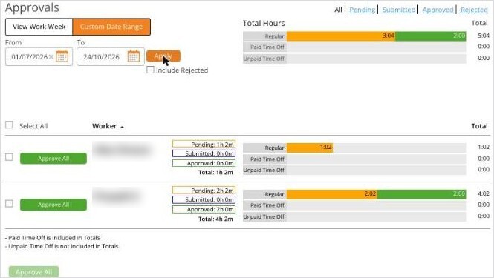Screen dimensions: 494x278
Task: Click the Total Hours heading
Action: [264, 23]
